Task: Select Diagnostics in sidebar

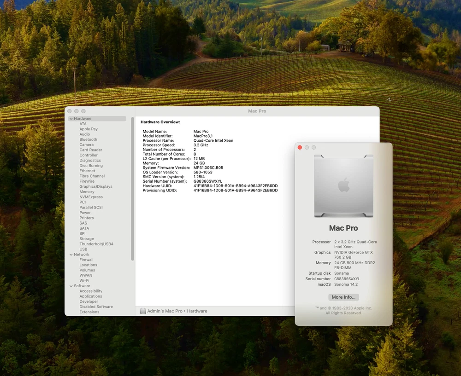Action: coord(90,161)
